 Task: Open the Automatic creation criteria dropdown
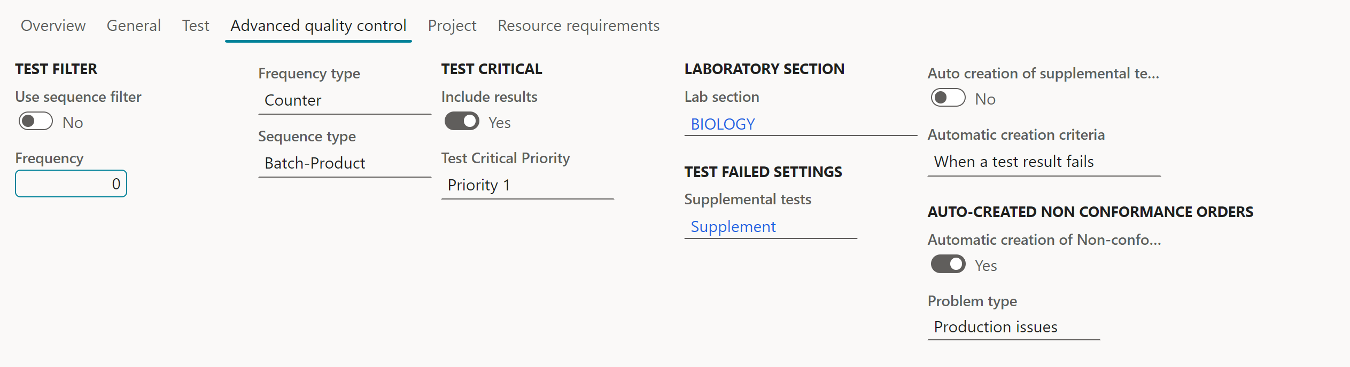click(1043, 162)
